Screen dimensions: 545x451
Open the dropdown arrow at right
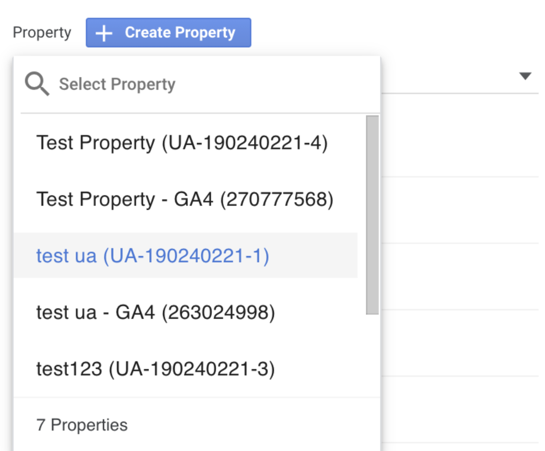point(525,76)
